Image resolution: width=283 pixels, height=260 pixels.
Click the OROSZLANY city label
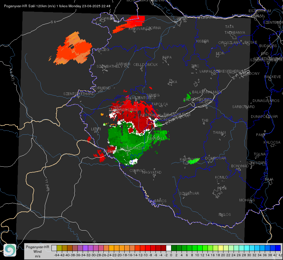230,42
